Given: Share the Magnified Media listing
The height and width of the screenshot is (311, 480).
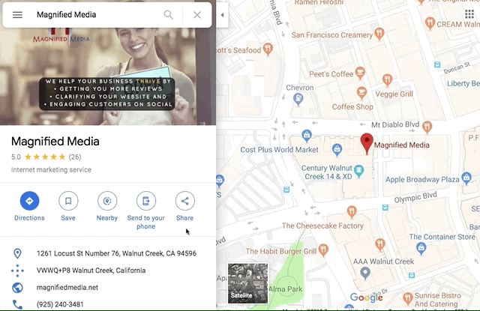Looking at the screenshot, I should coord(184,202).
